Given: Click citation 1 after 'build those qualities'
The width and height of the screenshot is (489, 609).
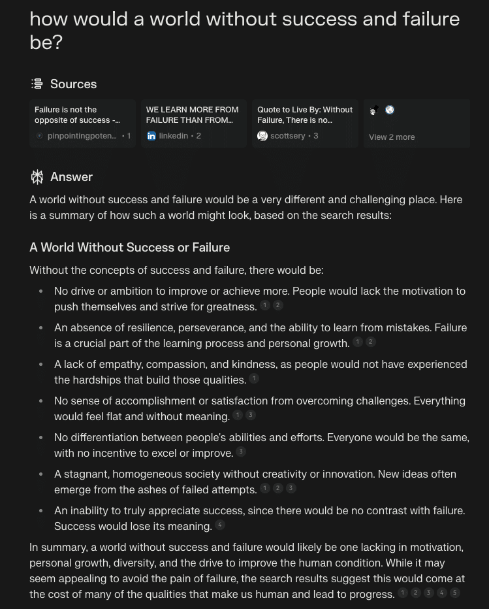Looking at the screenshot, I should [254, 378].
